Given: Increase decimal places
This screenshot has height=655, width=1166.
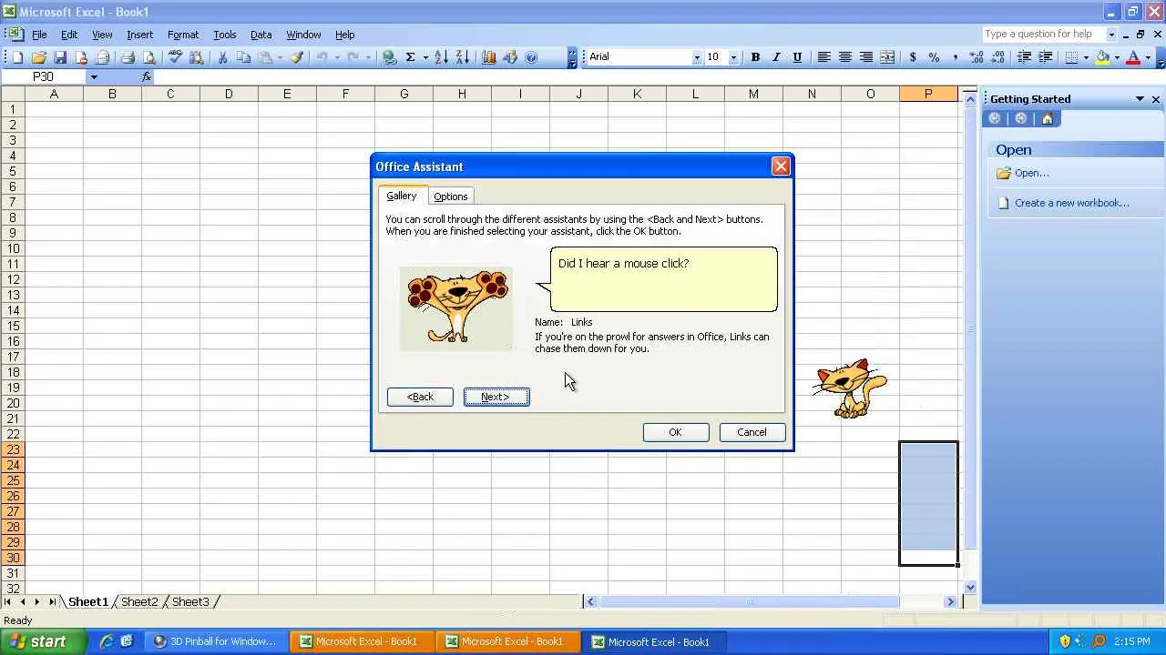Looking at the screenshot, I should coord(977,57).
